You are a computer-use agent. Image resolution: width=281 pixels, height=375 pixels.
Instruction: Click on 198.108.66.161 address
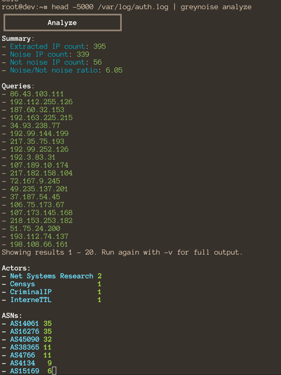pos(39,245)
